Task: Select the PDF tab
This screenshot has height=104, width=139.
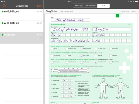Action: 103,6
